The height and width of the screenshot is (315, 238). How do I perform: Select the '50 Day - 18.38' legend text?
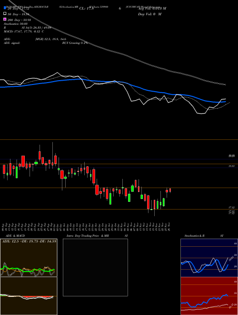tap(19, 14)
